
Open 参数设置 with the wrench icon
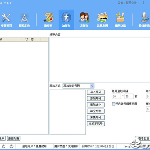(x=6, y=20)
